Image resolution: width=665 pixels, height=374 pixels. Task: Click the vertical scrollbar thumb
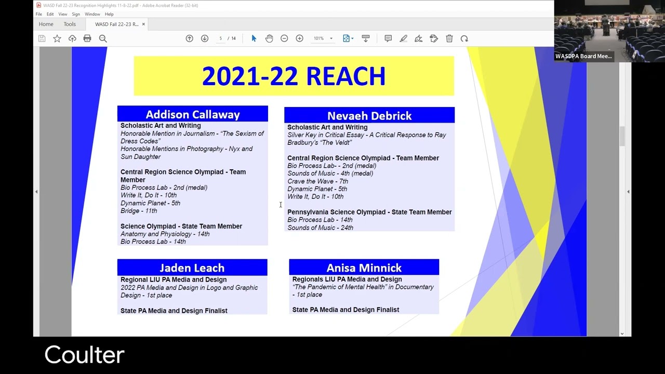pos(622,137)
